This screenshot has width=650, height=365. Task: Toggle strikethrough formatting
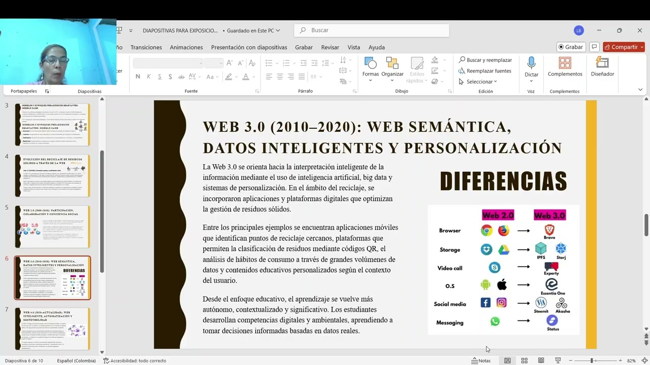coord(181,77)
